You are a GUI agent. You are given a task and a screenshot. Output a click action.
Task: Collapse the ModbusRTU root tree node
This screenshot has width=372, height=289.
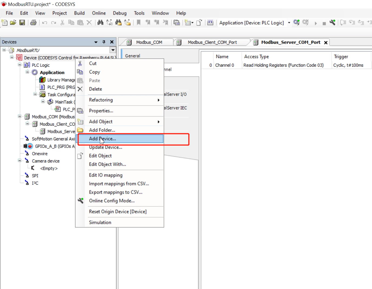tap(4, 50)
